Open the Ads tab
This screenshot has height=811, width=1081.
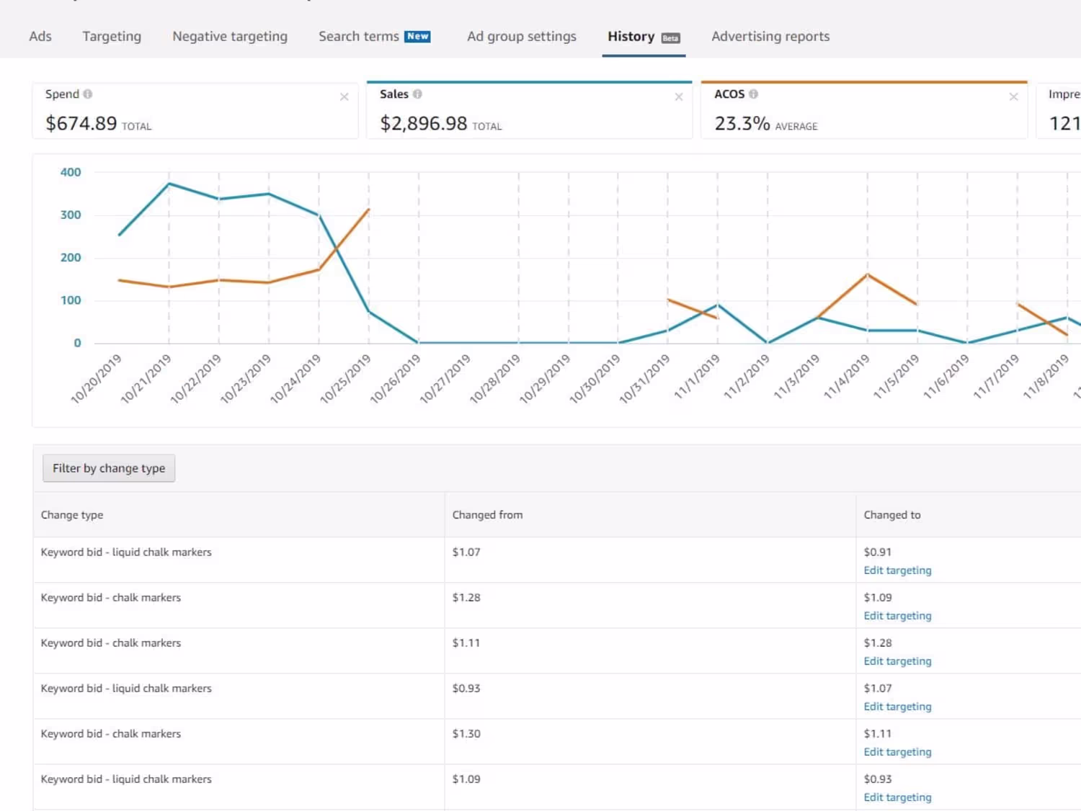40,37
